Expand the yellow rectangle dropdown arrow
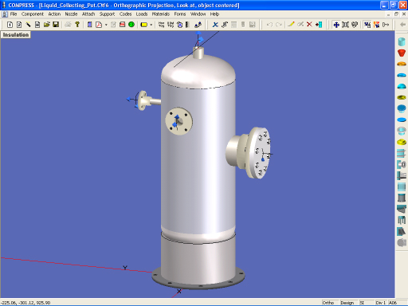The width and height of the screenshot is (408, 306). pyautogui.click(x=151, y=25)
